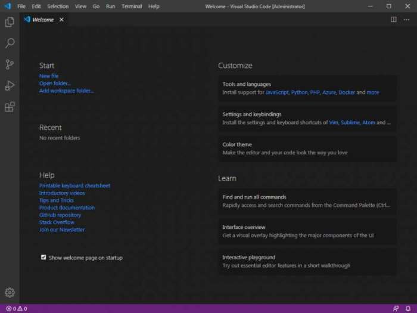The image size is (417, 313).
Task: Open Printable keyboard cheatsheet link
Action: [x=74, y=185]
